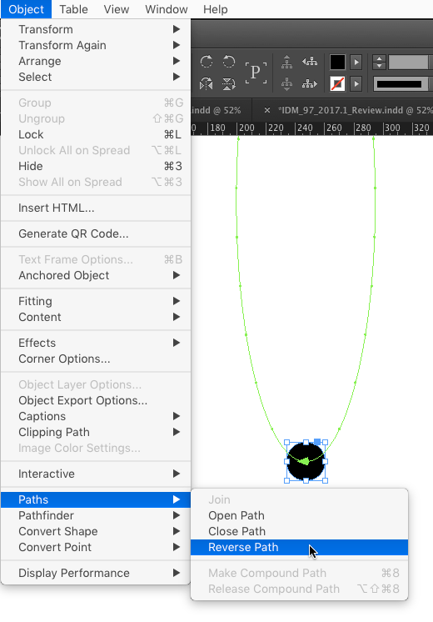Image resolution: width=433 pixels, height=622 pixels.
Task: Click the green arrowhead on the path
Action: click(x=303, y=461)
